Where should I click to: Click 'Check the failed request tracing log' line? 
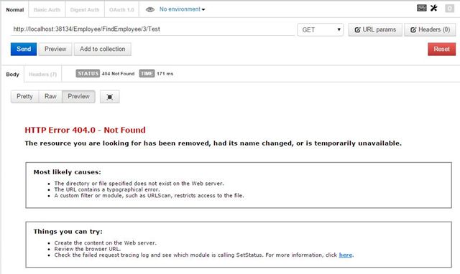(204, 255)
